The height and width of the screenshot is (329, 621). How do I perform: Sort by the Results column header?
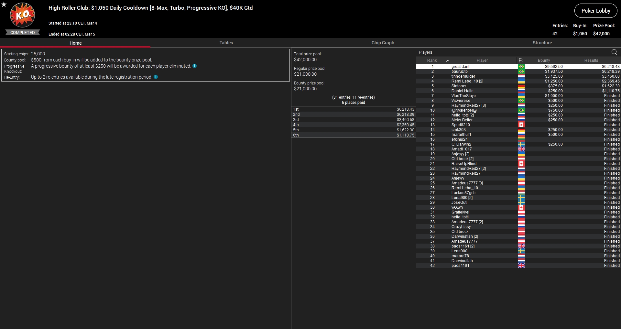pos(592,60)
